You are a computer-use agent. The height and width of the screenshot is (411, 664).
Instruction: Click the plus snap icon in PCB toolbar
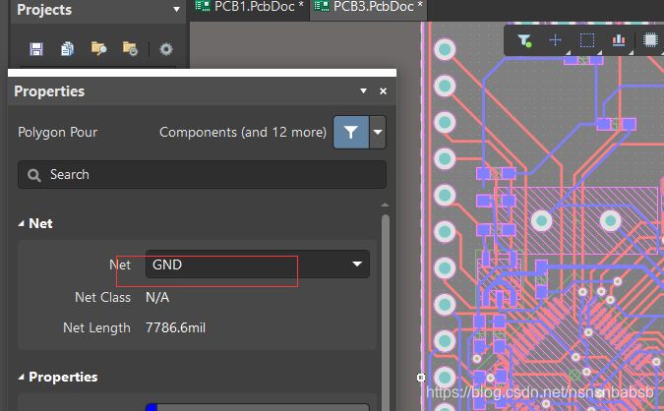click(555, 40)
